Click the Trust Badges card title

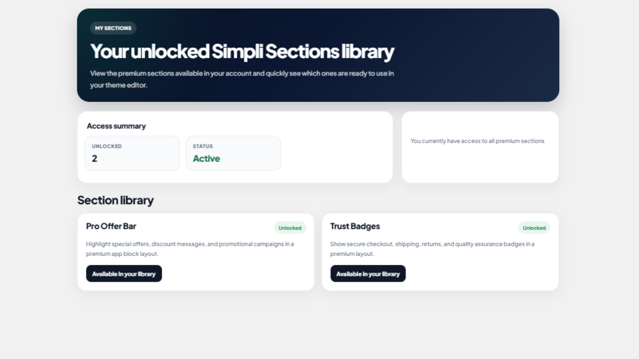point(355,226)
